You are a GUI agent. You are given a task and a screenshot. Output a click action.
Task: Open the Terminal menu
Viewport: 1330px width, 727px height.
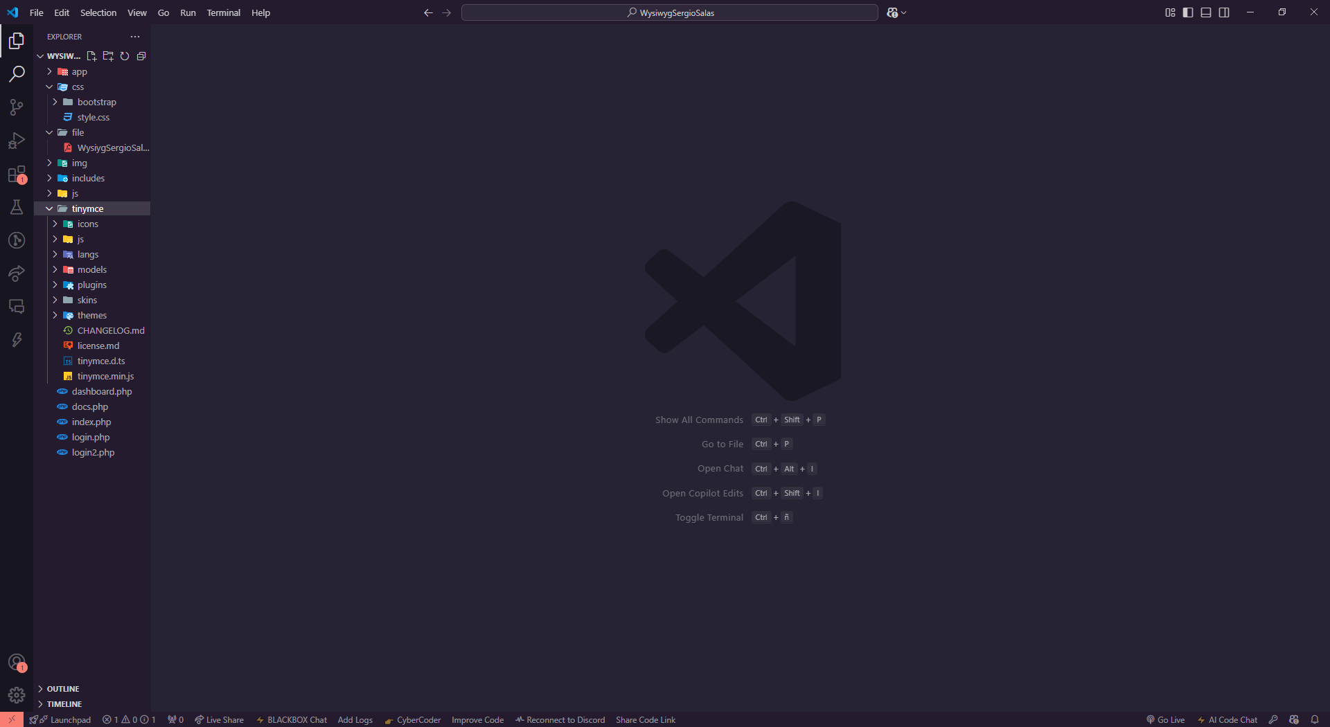click(x=224, y=12)
